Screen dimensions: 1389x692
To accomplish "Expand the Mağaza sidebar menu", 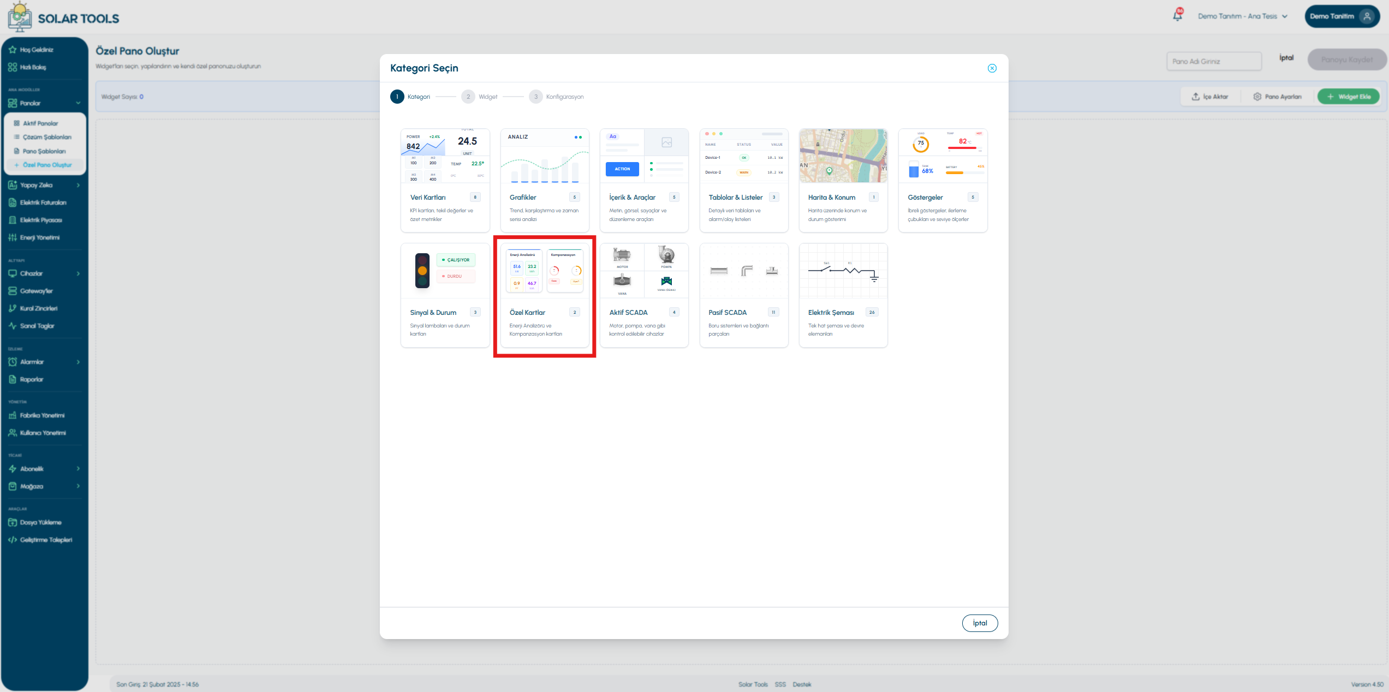I will (44, 486).
